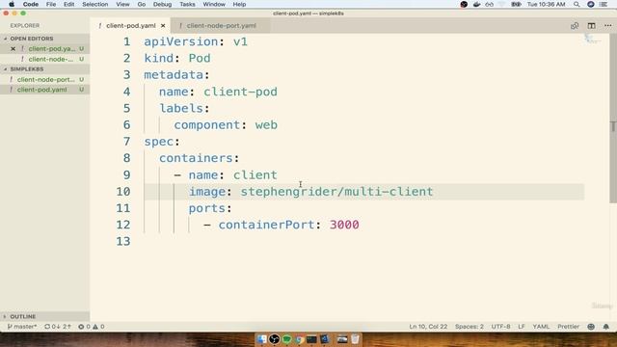Open the Window menu
The height and width of the screenshot is (347, 617).
(x=214, y=4)
